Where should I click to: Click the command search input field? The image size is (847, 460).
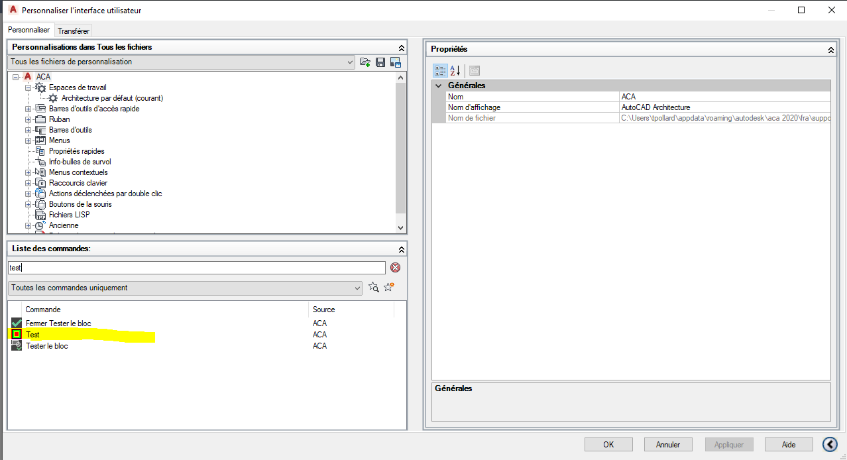tap(196, 267)
